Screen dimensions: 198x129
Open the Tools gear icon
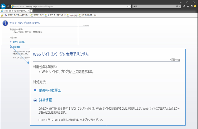pyautogui.click(x=192, y=6)
